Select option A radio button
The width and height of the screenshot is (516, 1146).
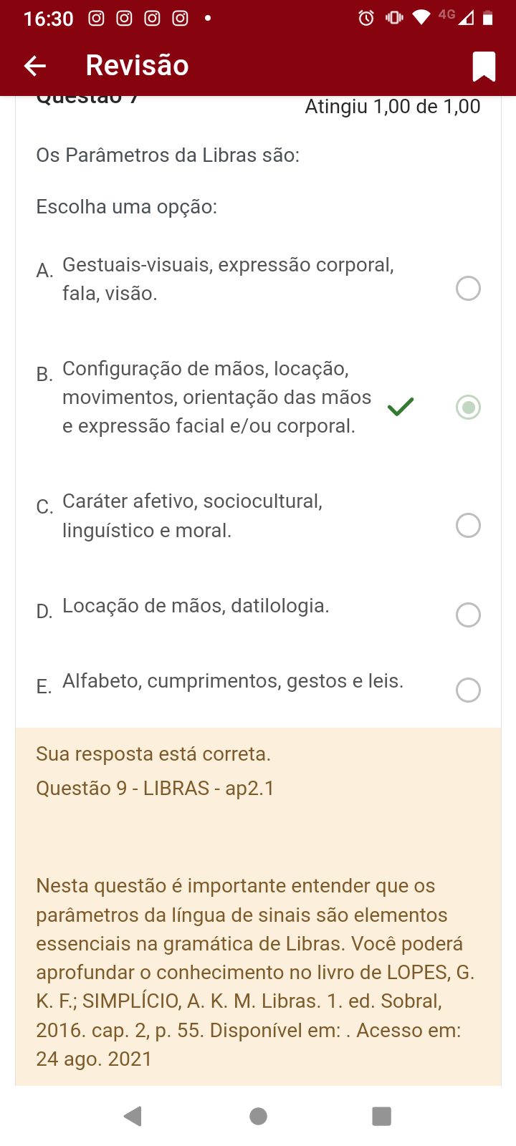tap(468, 289)
